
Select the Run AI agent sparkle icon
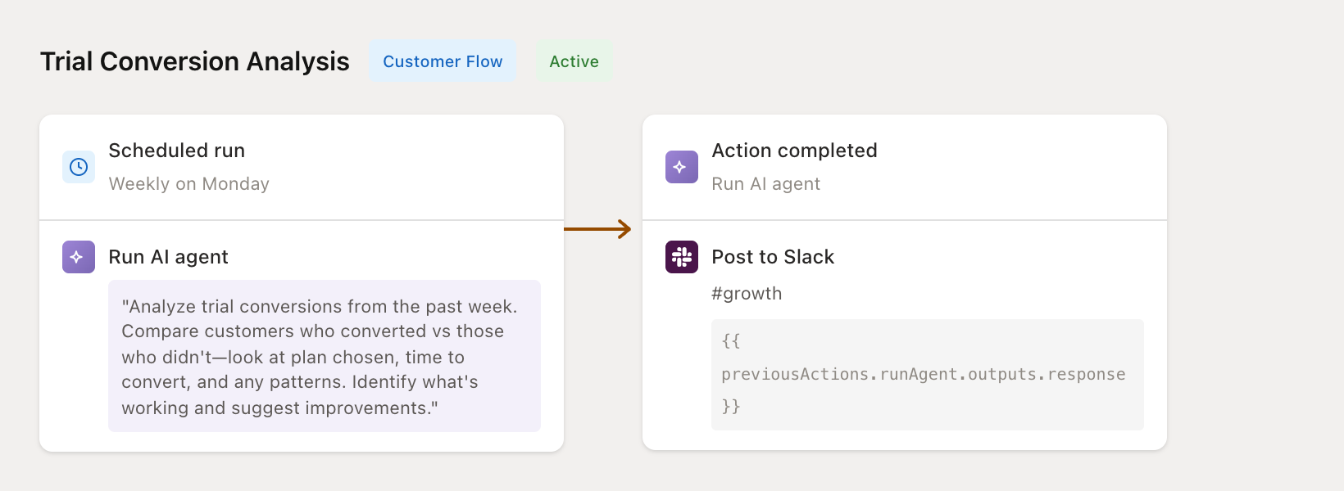pyautogui.click(x=78, y=256)
